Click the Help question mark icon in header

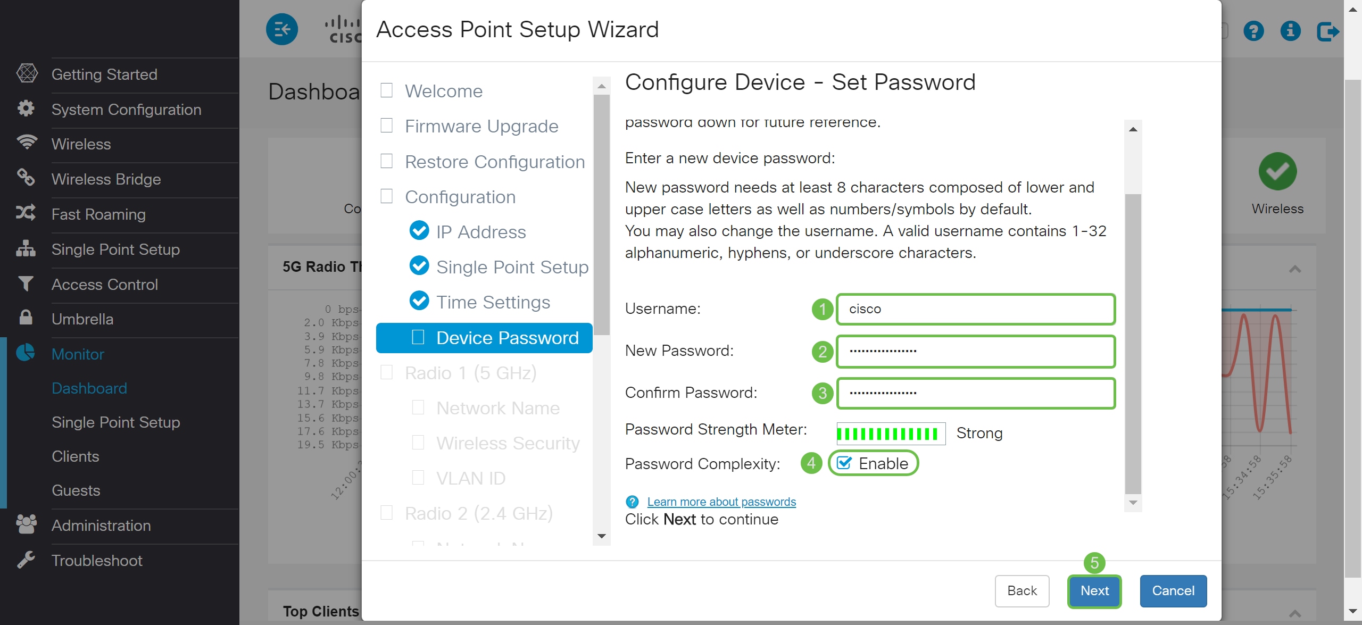click(1253, 31)
